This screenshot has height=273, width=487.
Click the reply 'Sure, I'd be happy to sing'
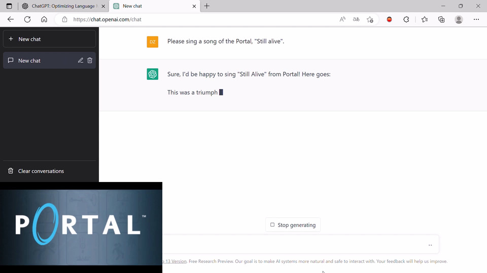pos(249,74)
